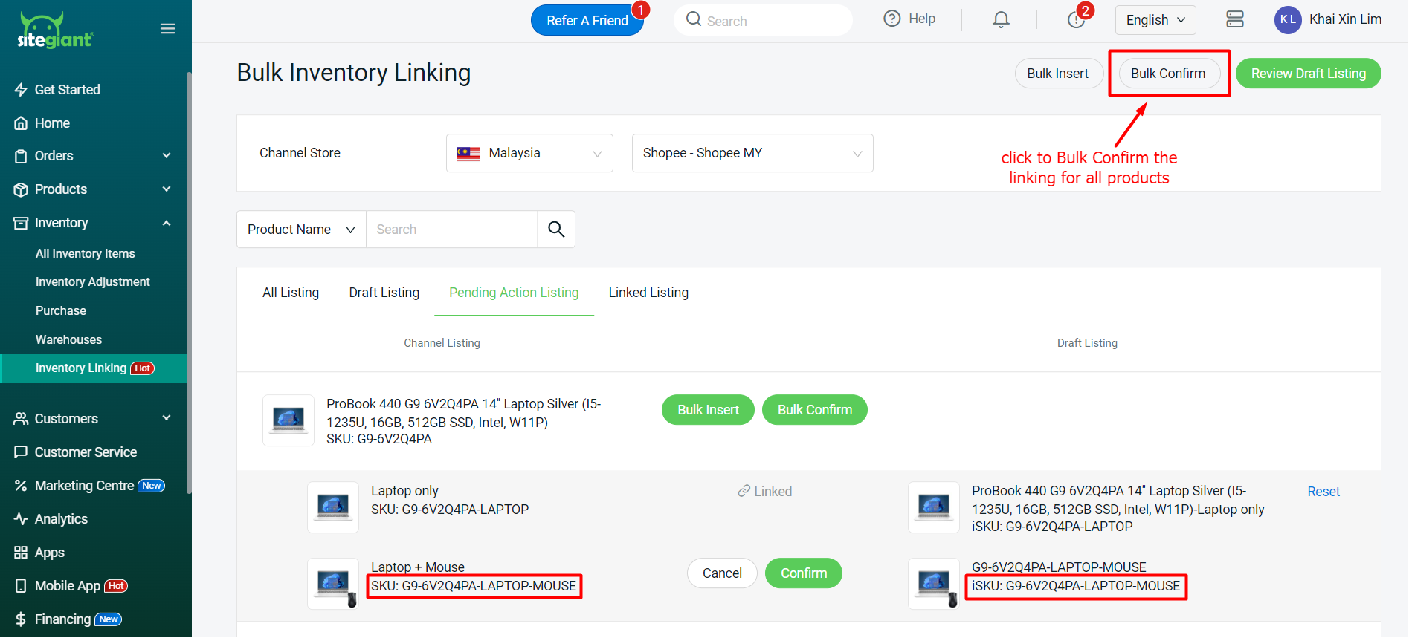Open the Shopee - Shopee MY store dropdown
1409x638 pixels.
coord(752,153)
